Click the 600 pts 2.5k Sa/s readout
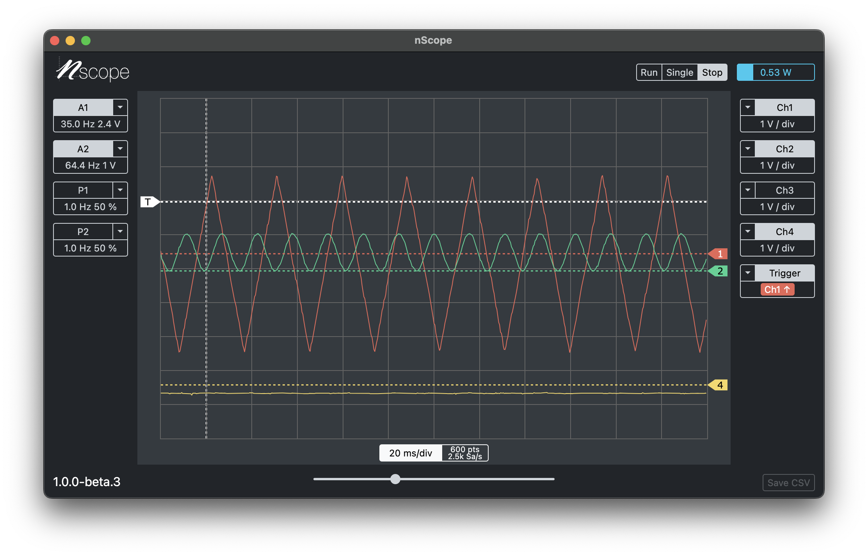 [x=465, y=453]
